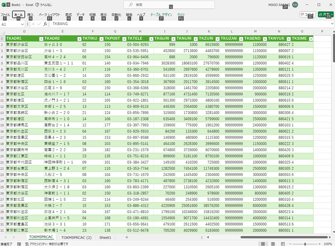Click the insert function fx icon
Viewport: 335px width, 246px height.
click(x=45, y=24)
